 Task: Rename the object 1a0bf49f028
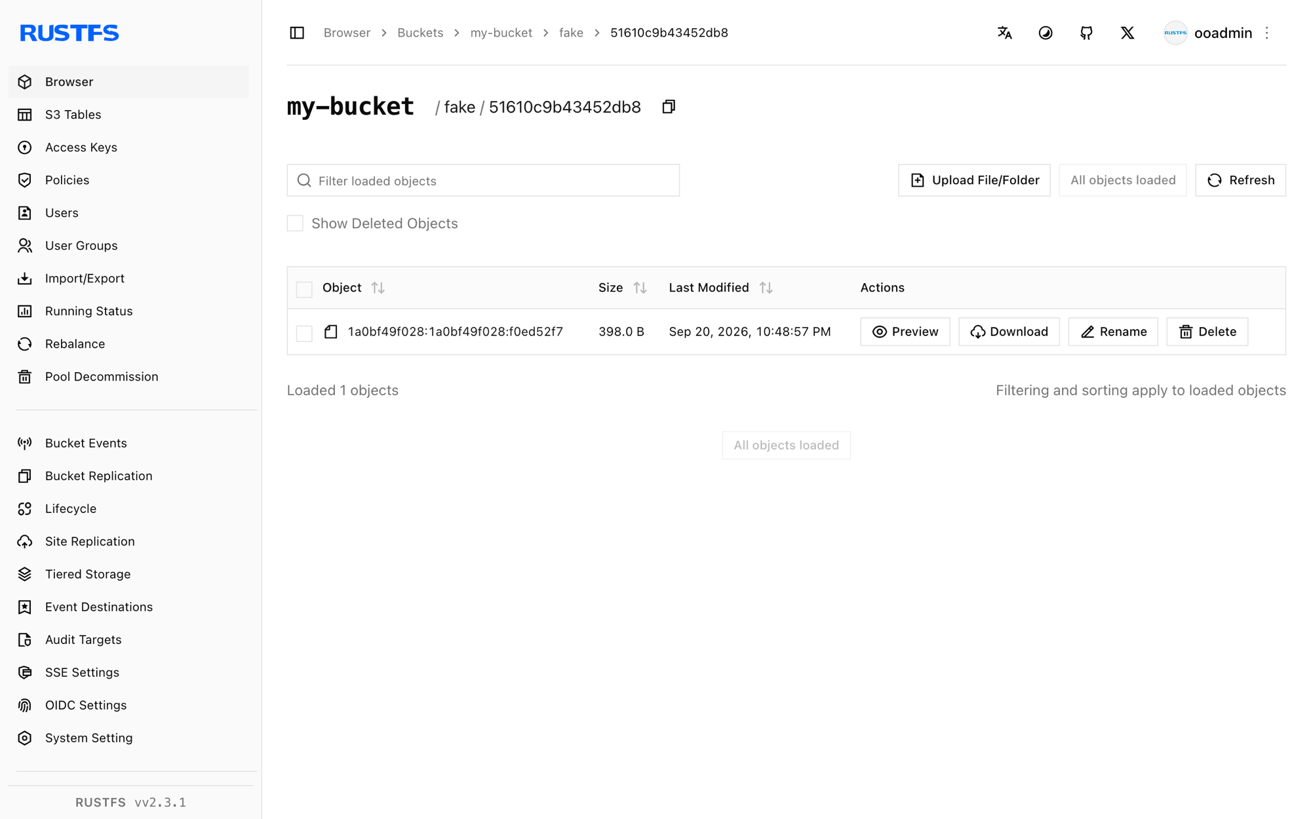1113,332
